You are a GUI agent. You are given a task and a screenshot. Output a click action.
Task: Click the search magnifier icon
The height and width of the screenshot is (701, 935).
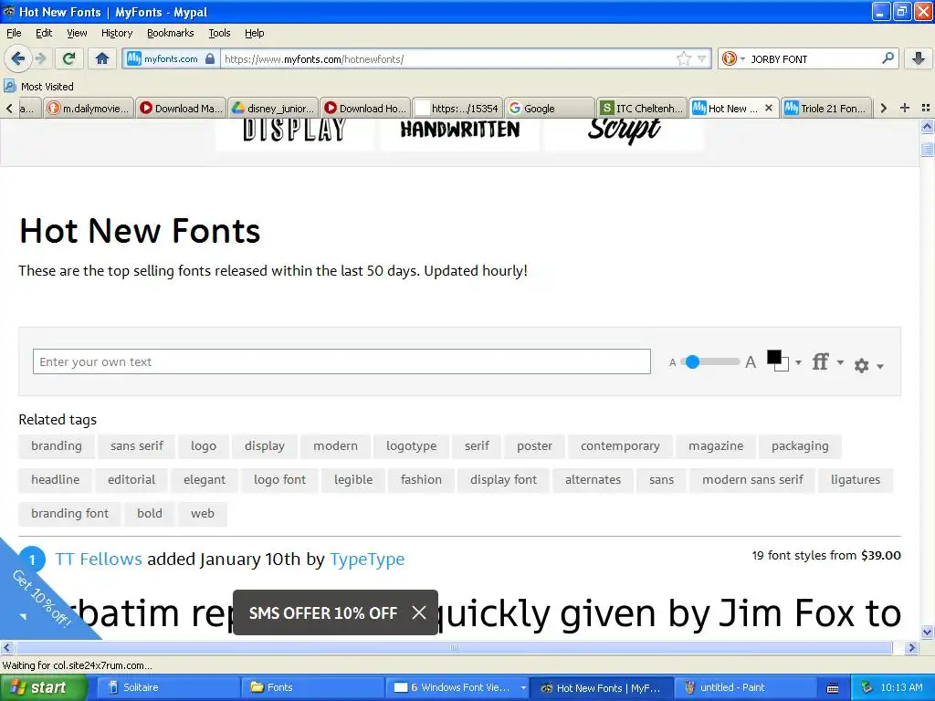[888, 58]
